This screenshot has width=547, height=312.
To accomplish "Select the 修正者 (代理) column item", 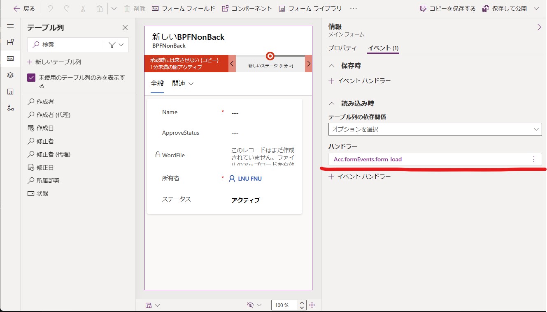I will [49, 154].
